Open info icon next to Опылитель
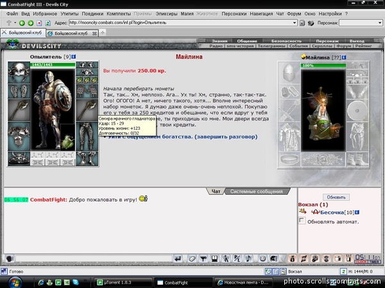 73,57
